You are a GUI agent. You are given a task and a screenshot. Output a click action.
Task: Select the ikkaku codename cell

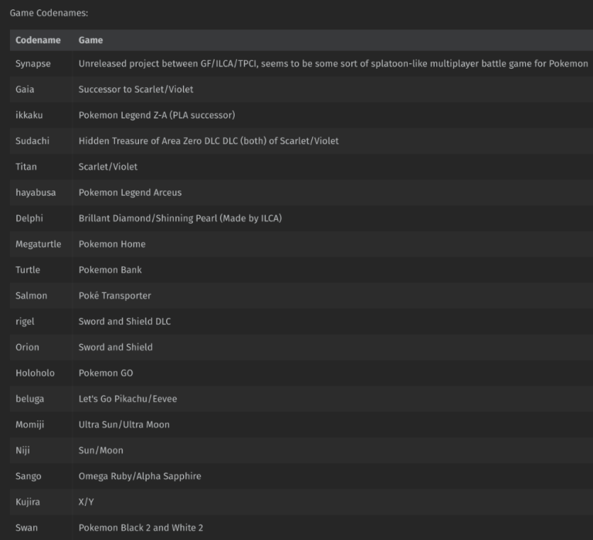(x=29, y=115)
